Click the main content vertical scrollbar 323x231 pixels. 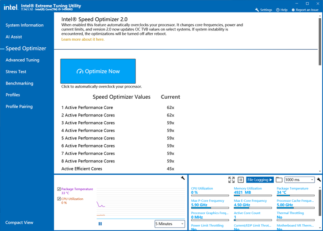point(320,42)
